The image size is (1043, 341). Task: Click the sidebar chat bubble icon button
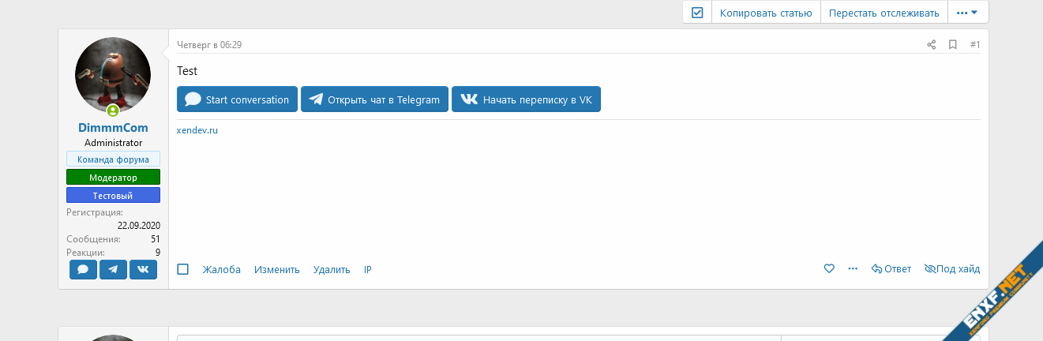(83, 269)
